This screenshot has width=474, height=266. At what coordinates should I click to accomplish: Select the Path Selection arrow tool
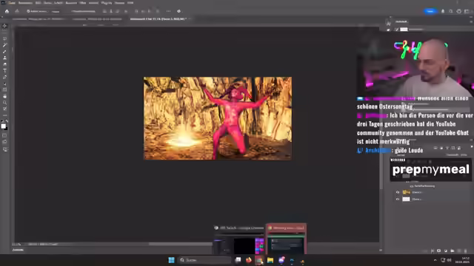pos(4,83)
